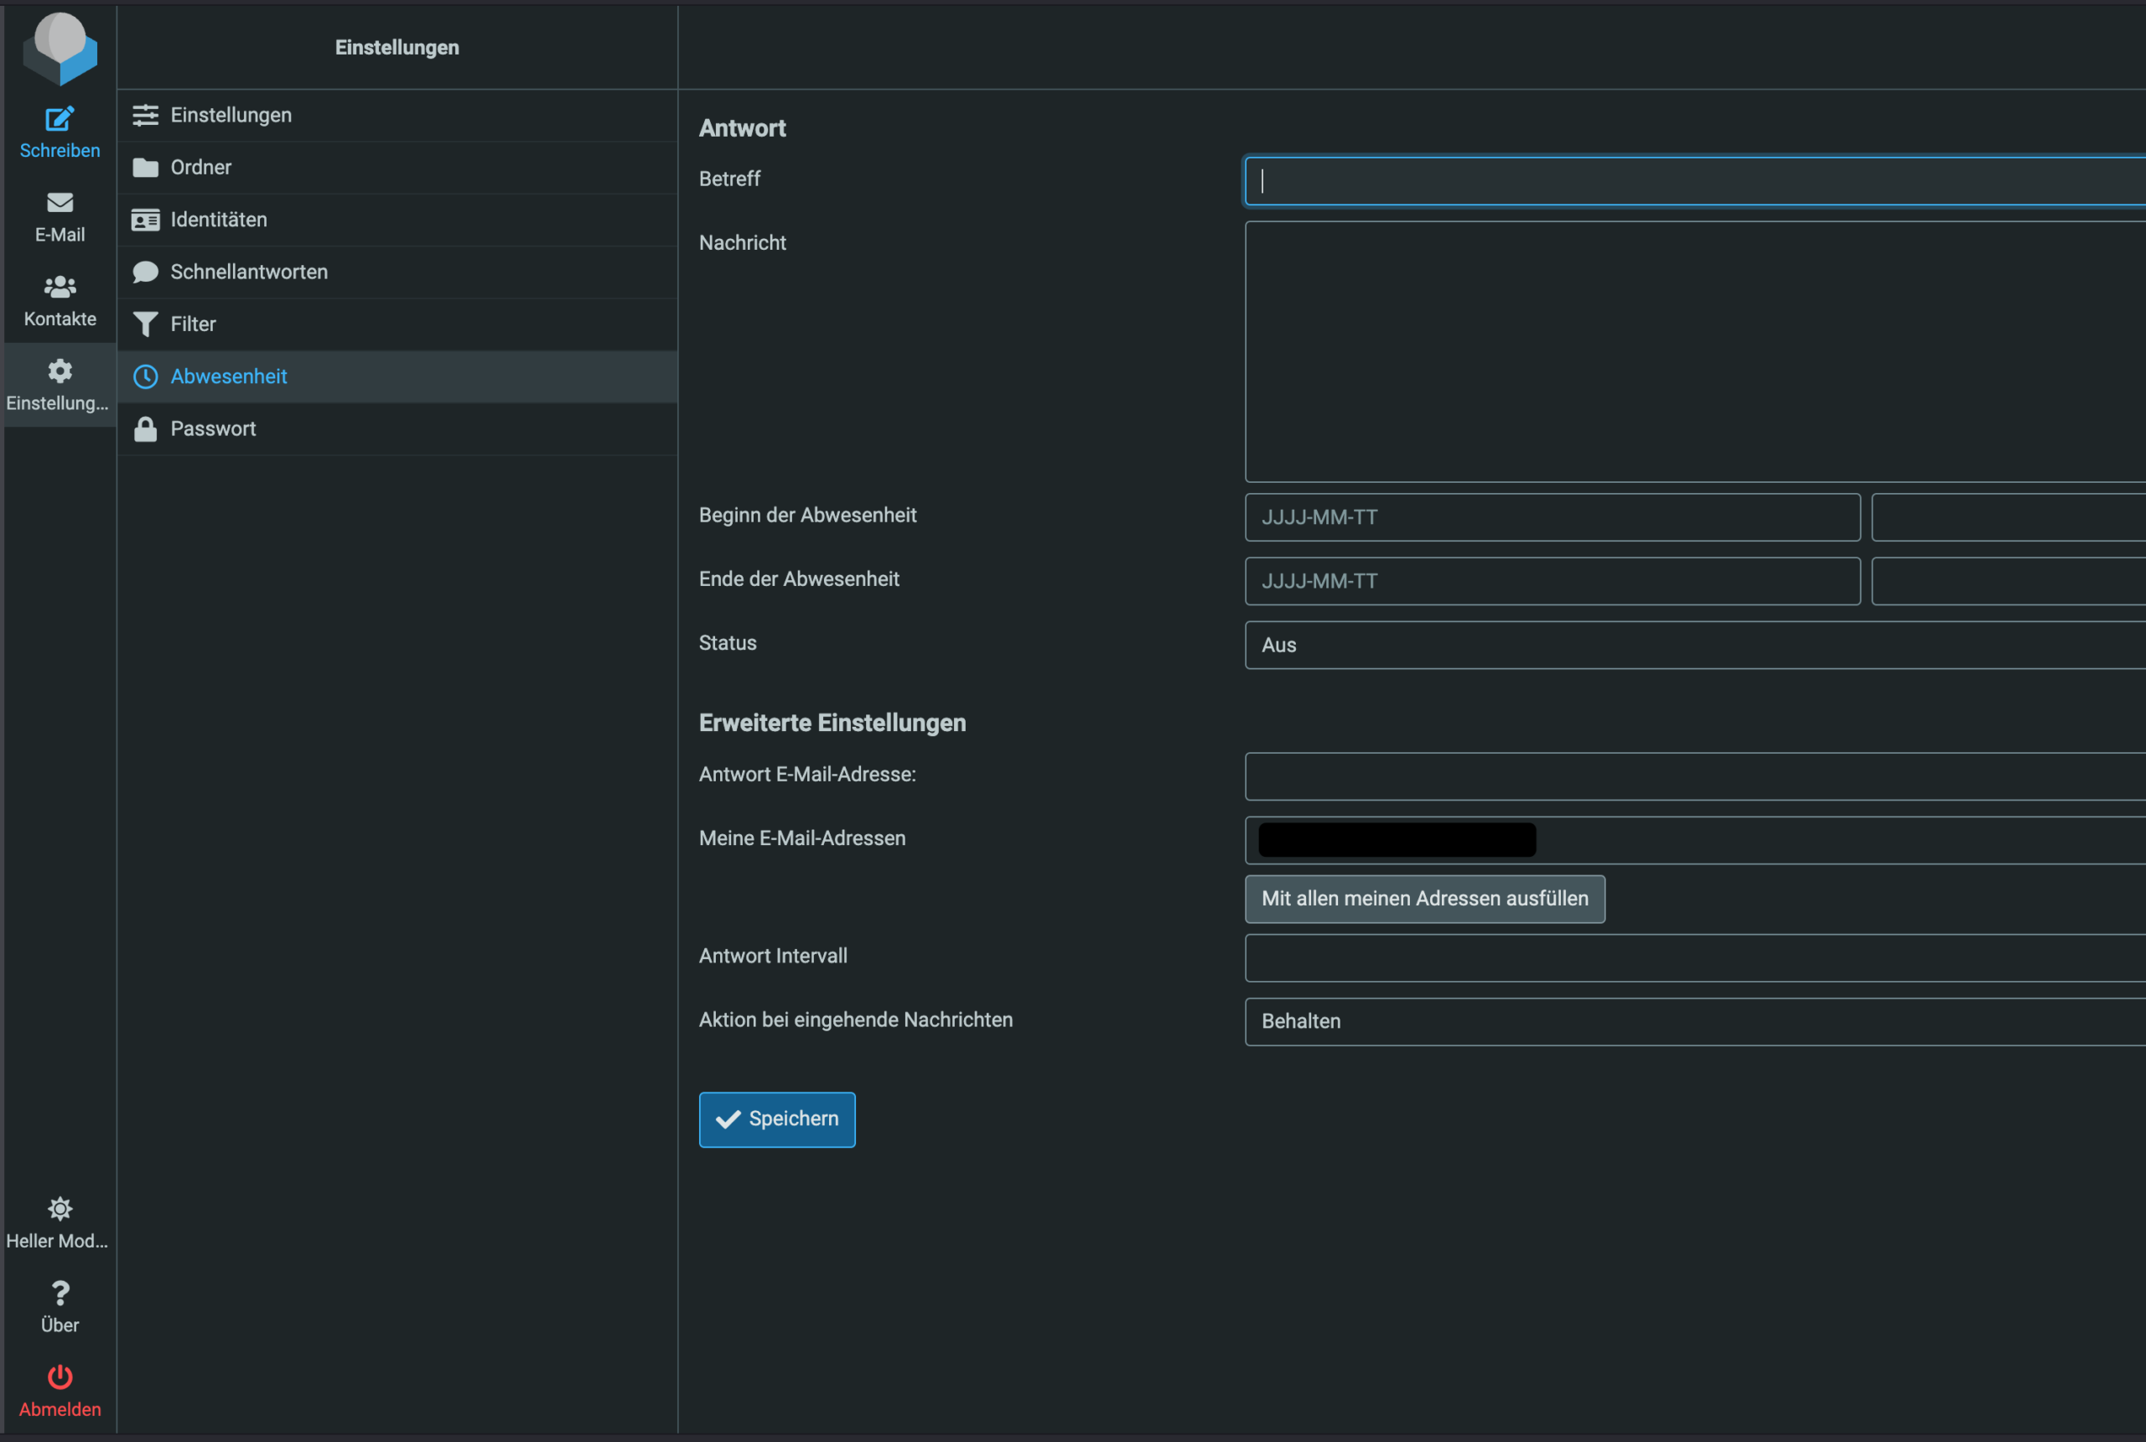
Task: Open the Behalten action dropdown
Action: 1693,1022
